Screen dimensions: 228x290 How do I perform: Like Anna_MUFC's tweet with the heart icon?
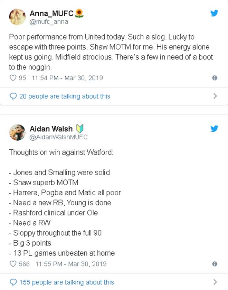point(13,78)
